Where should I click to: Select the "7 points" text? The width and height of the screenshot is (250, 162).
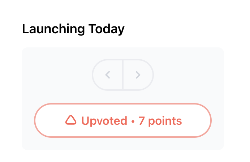click(x=160, y=121)
